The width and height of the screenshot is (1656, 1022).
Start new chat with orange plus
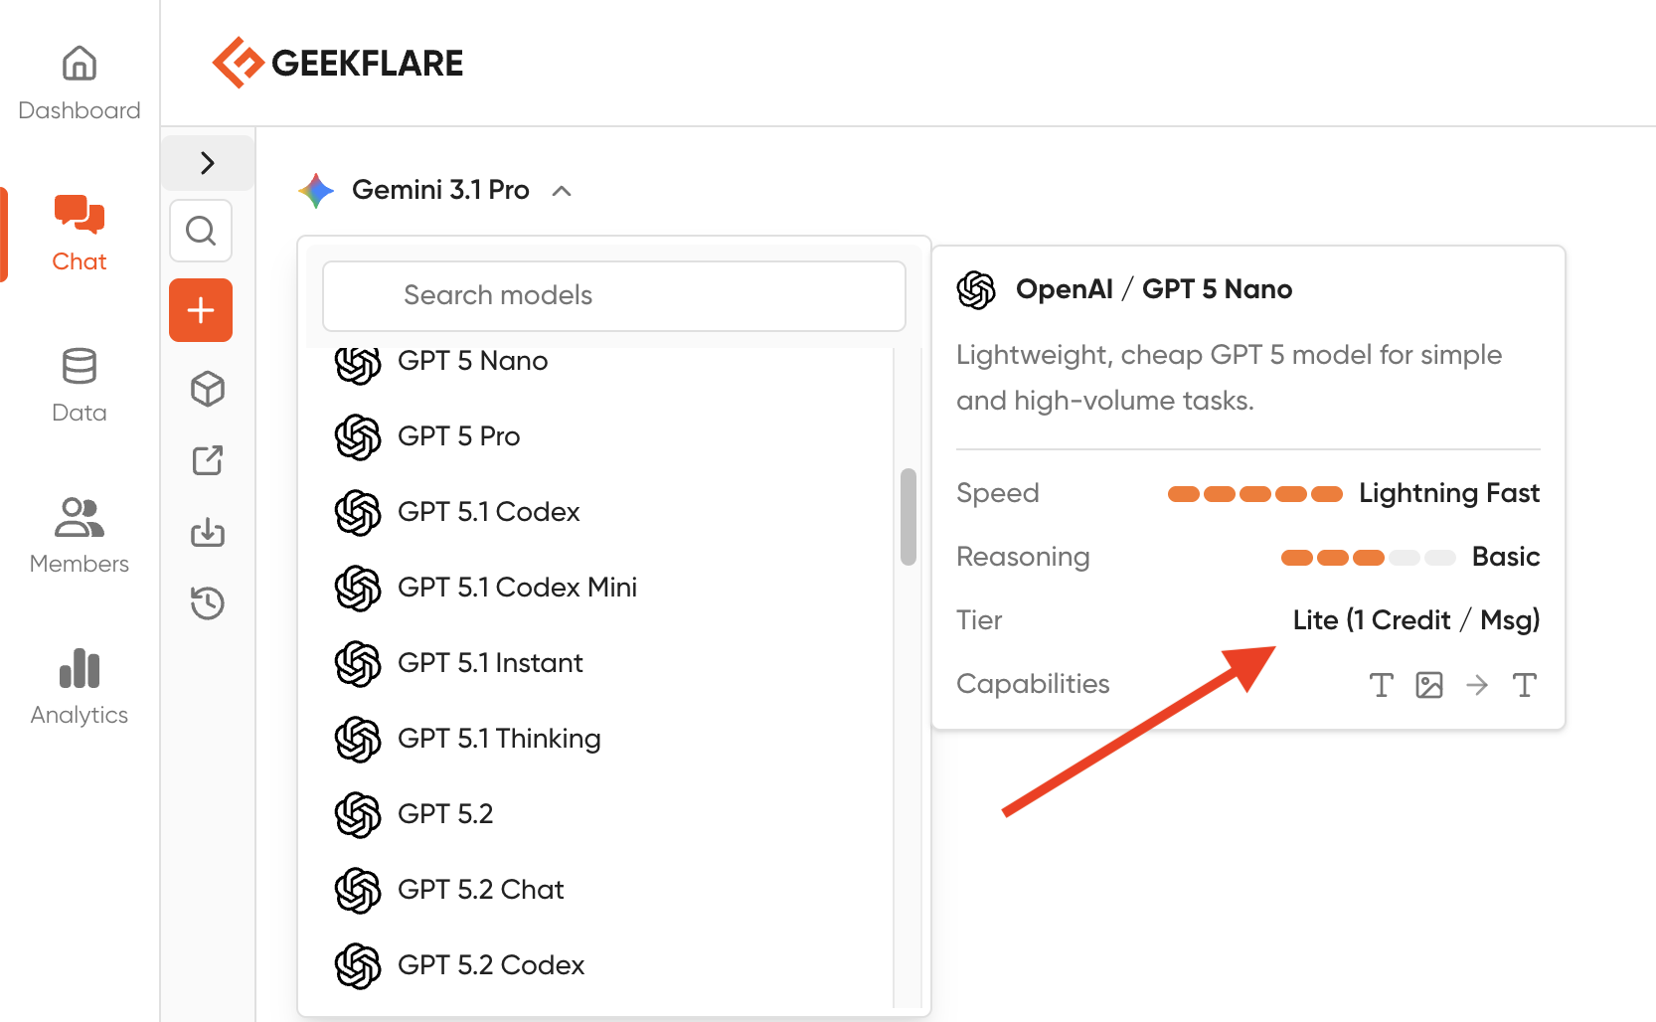(201, 310)
